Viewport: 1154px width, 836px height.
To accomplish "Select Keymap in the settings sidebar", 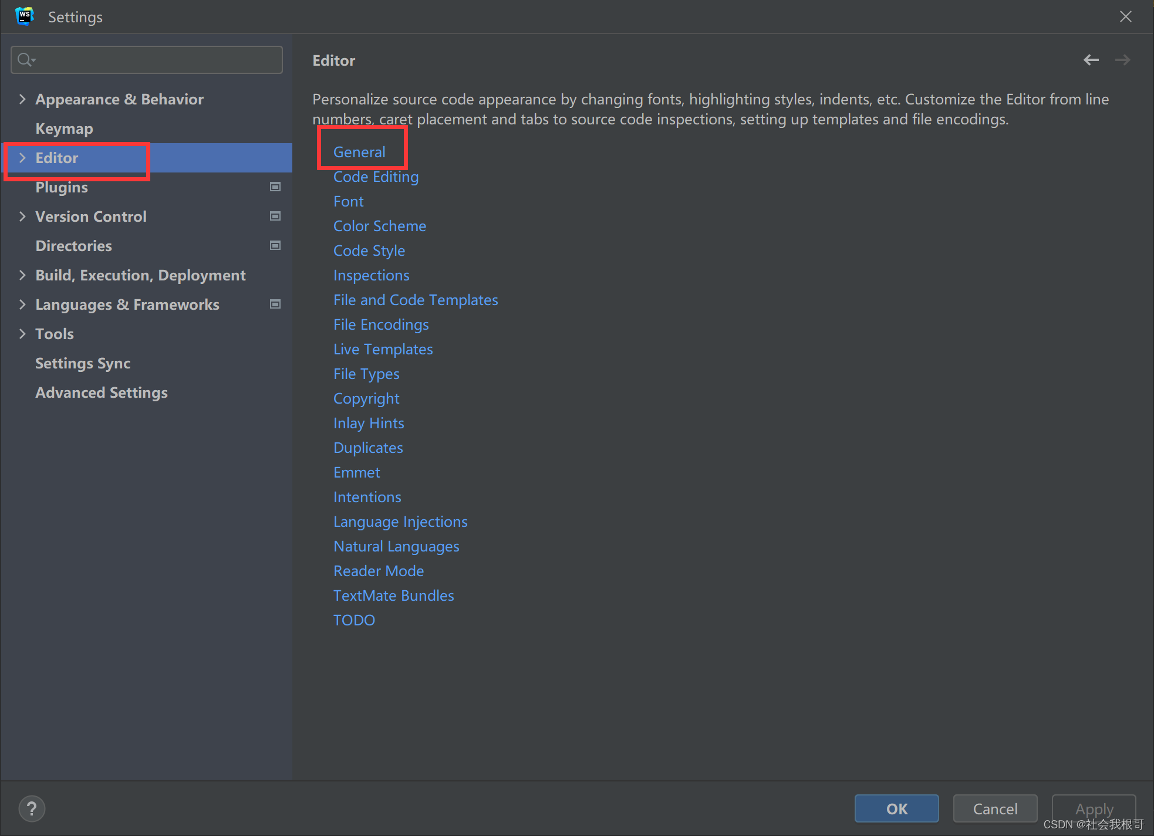I will coord(64,128).
